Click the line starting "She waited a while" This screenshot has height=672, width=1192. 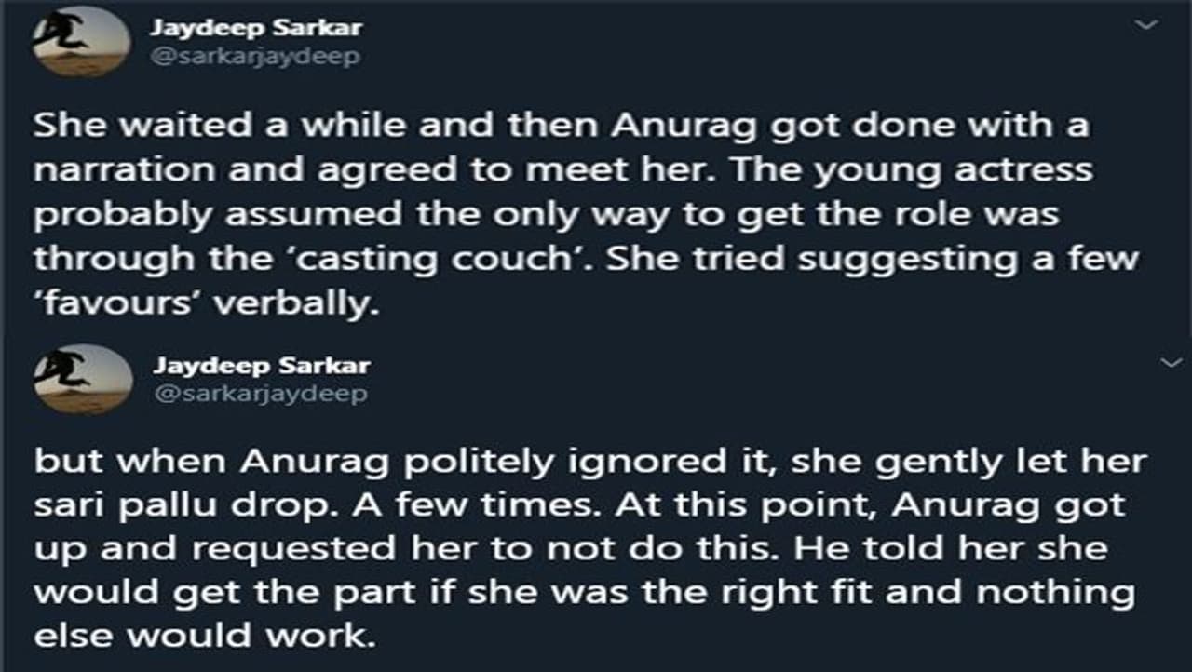[x=560, y=126]
